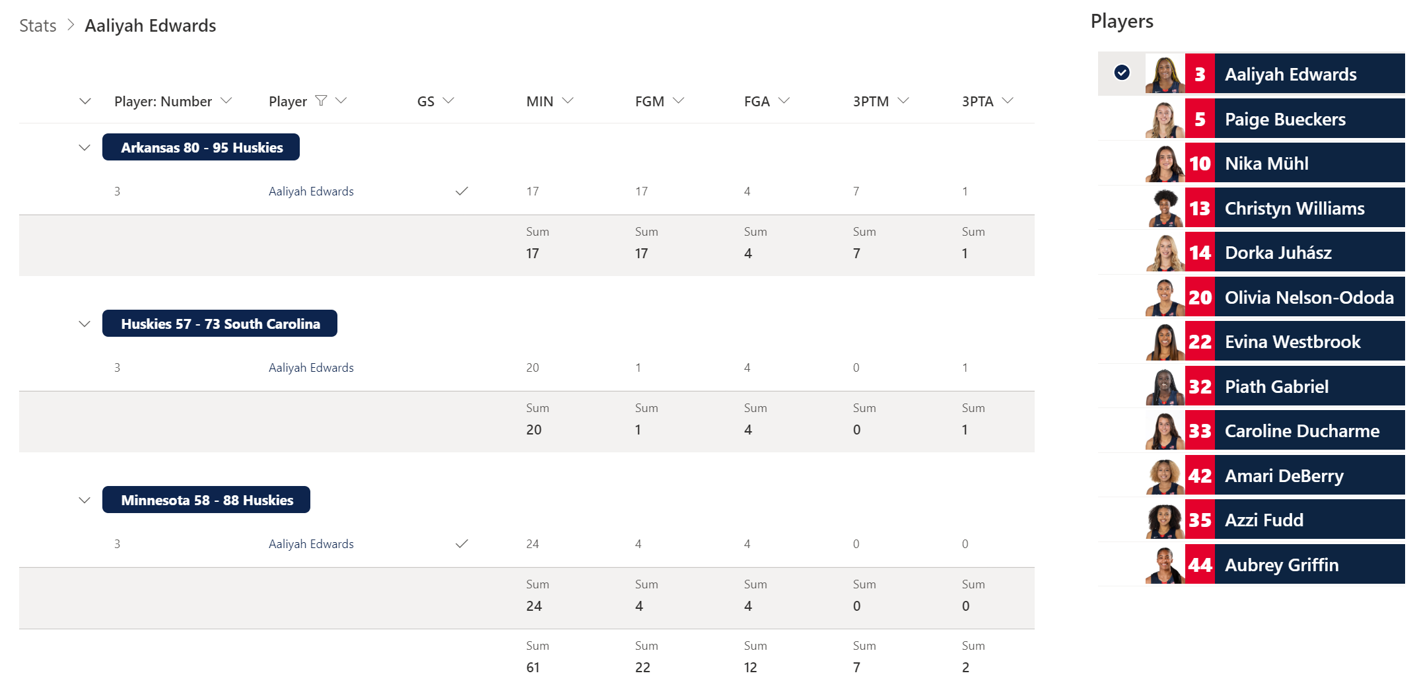Click the red number 42 badge
The width and height of the screenshot is (1415, 696).
pyautogui.click(x=1200, y=476)
